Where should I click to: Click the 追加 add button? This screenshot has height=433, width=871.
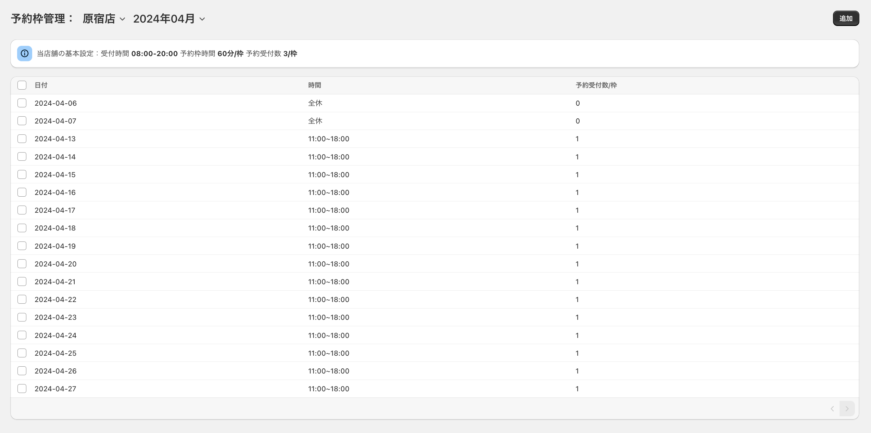[846, 18]
